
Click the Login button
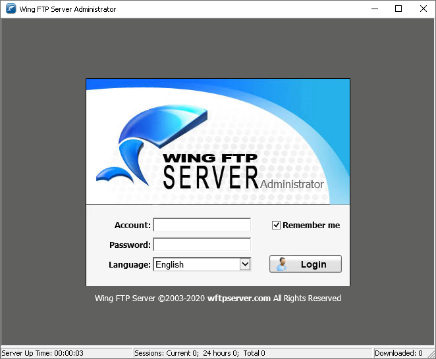306,264
